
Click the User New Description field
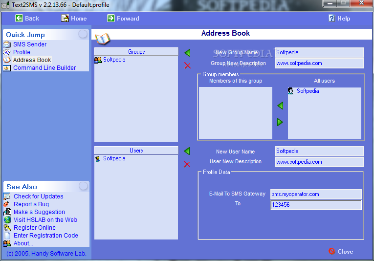(319, 162)
